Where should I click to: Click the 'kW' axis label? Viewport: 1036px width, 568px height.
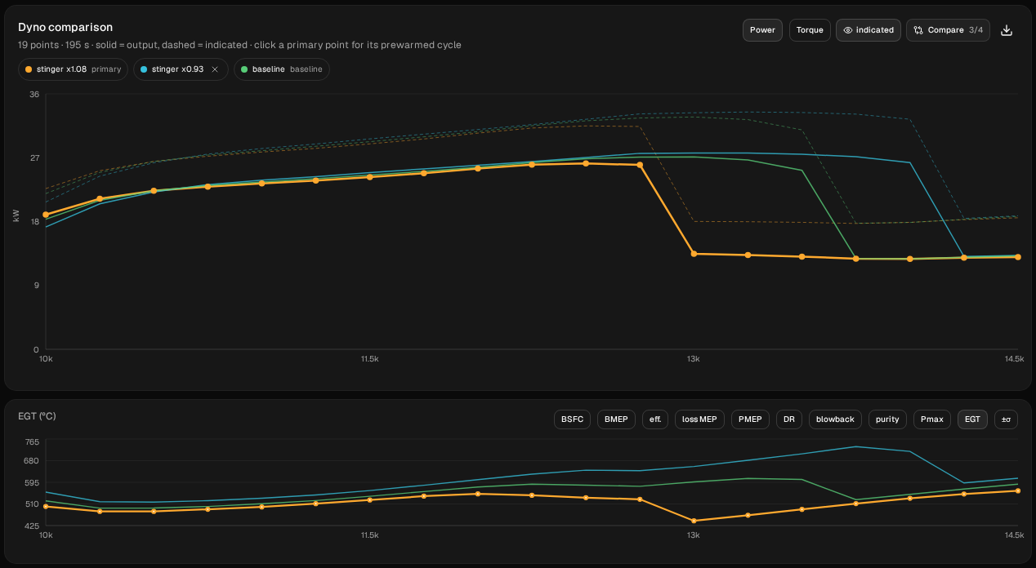click(x=16, y=215)
